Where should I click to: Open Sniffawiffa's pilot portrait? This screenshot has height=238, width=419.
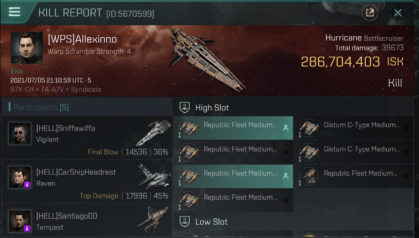point(20,133)
